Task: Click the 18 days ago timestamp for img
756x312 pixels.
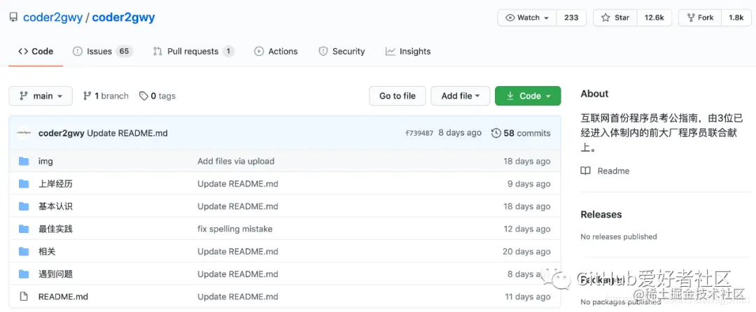Action: 527,162
